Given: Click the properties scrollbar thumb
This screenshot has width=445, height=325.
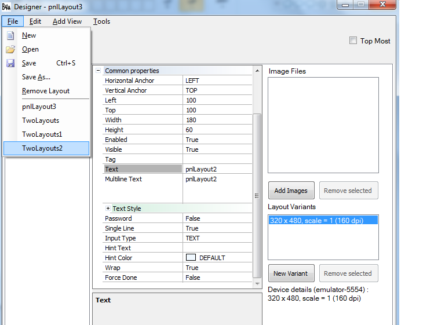Looking at the screenshot, I should 257,196.
